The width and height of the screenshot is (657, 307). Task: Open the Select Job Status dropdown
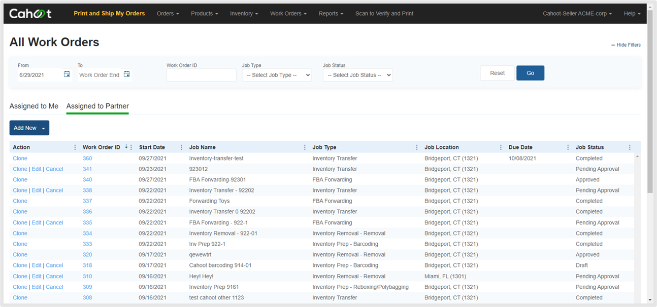tap(358, 75)
